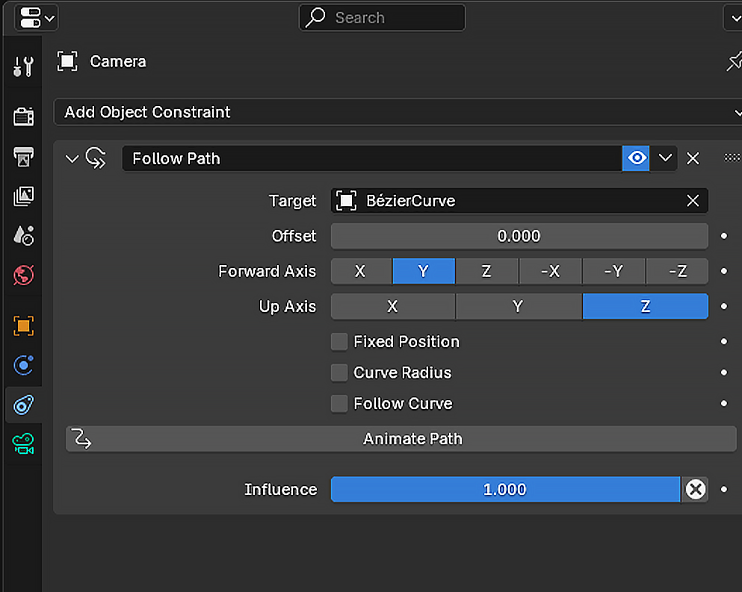The height and width of the screenshot is (592, 742).
Task: Open the Object Constraint properties tab
Action: pyautogui.click(x=23, y=405)
